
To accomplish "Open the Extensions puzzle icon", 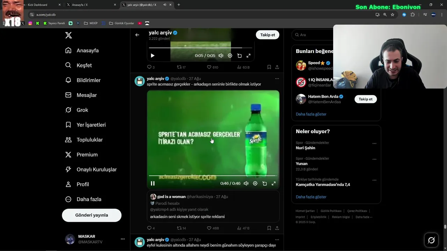I will (x=412, y=15).
